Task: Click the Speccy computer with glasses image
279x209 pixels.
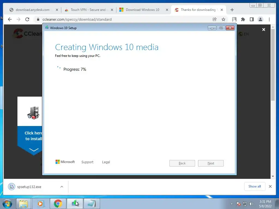Action: coord(34,113)
